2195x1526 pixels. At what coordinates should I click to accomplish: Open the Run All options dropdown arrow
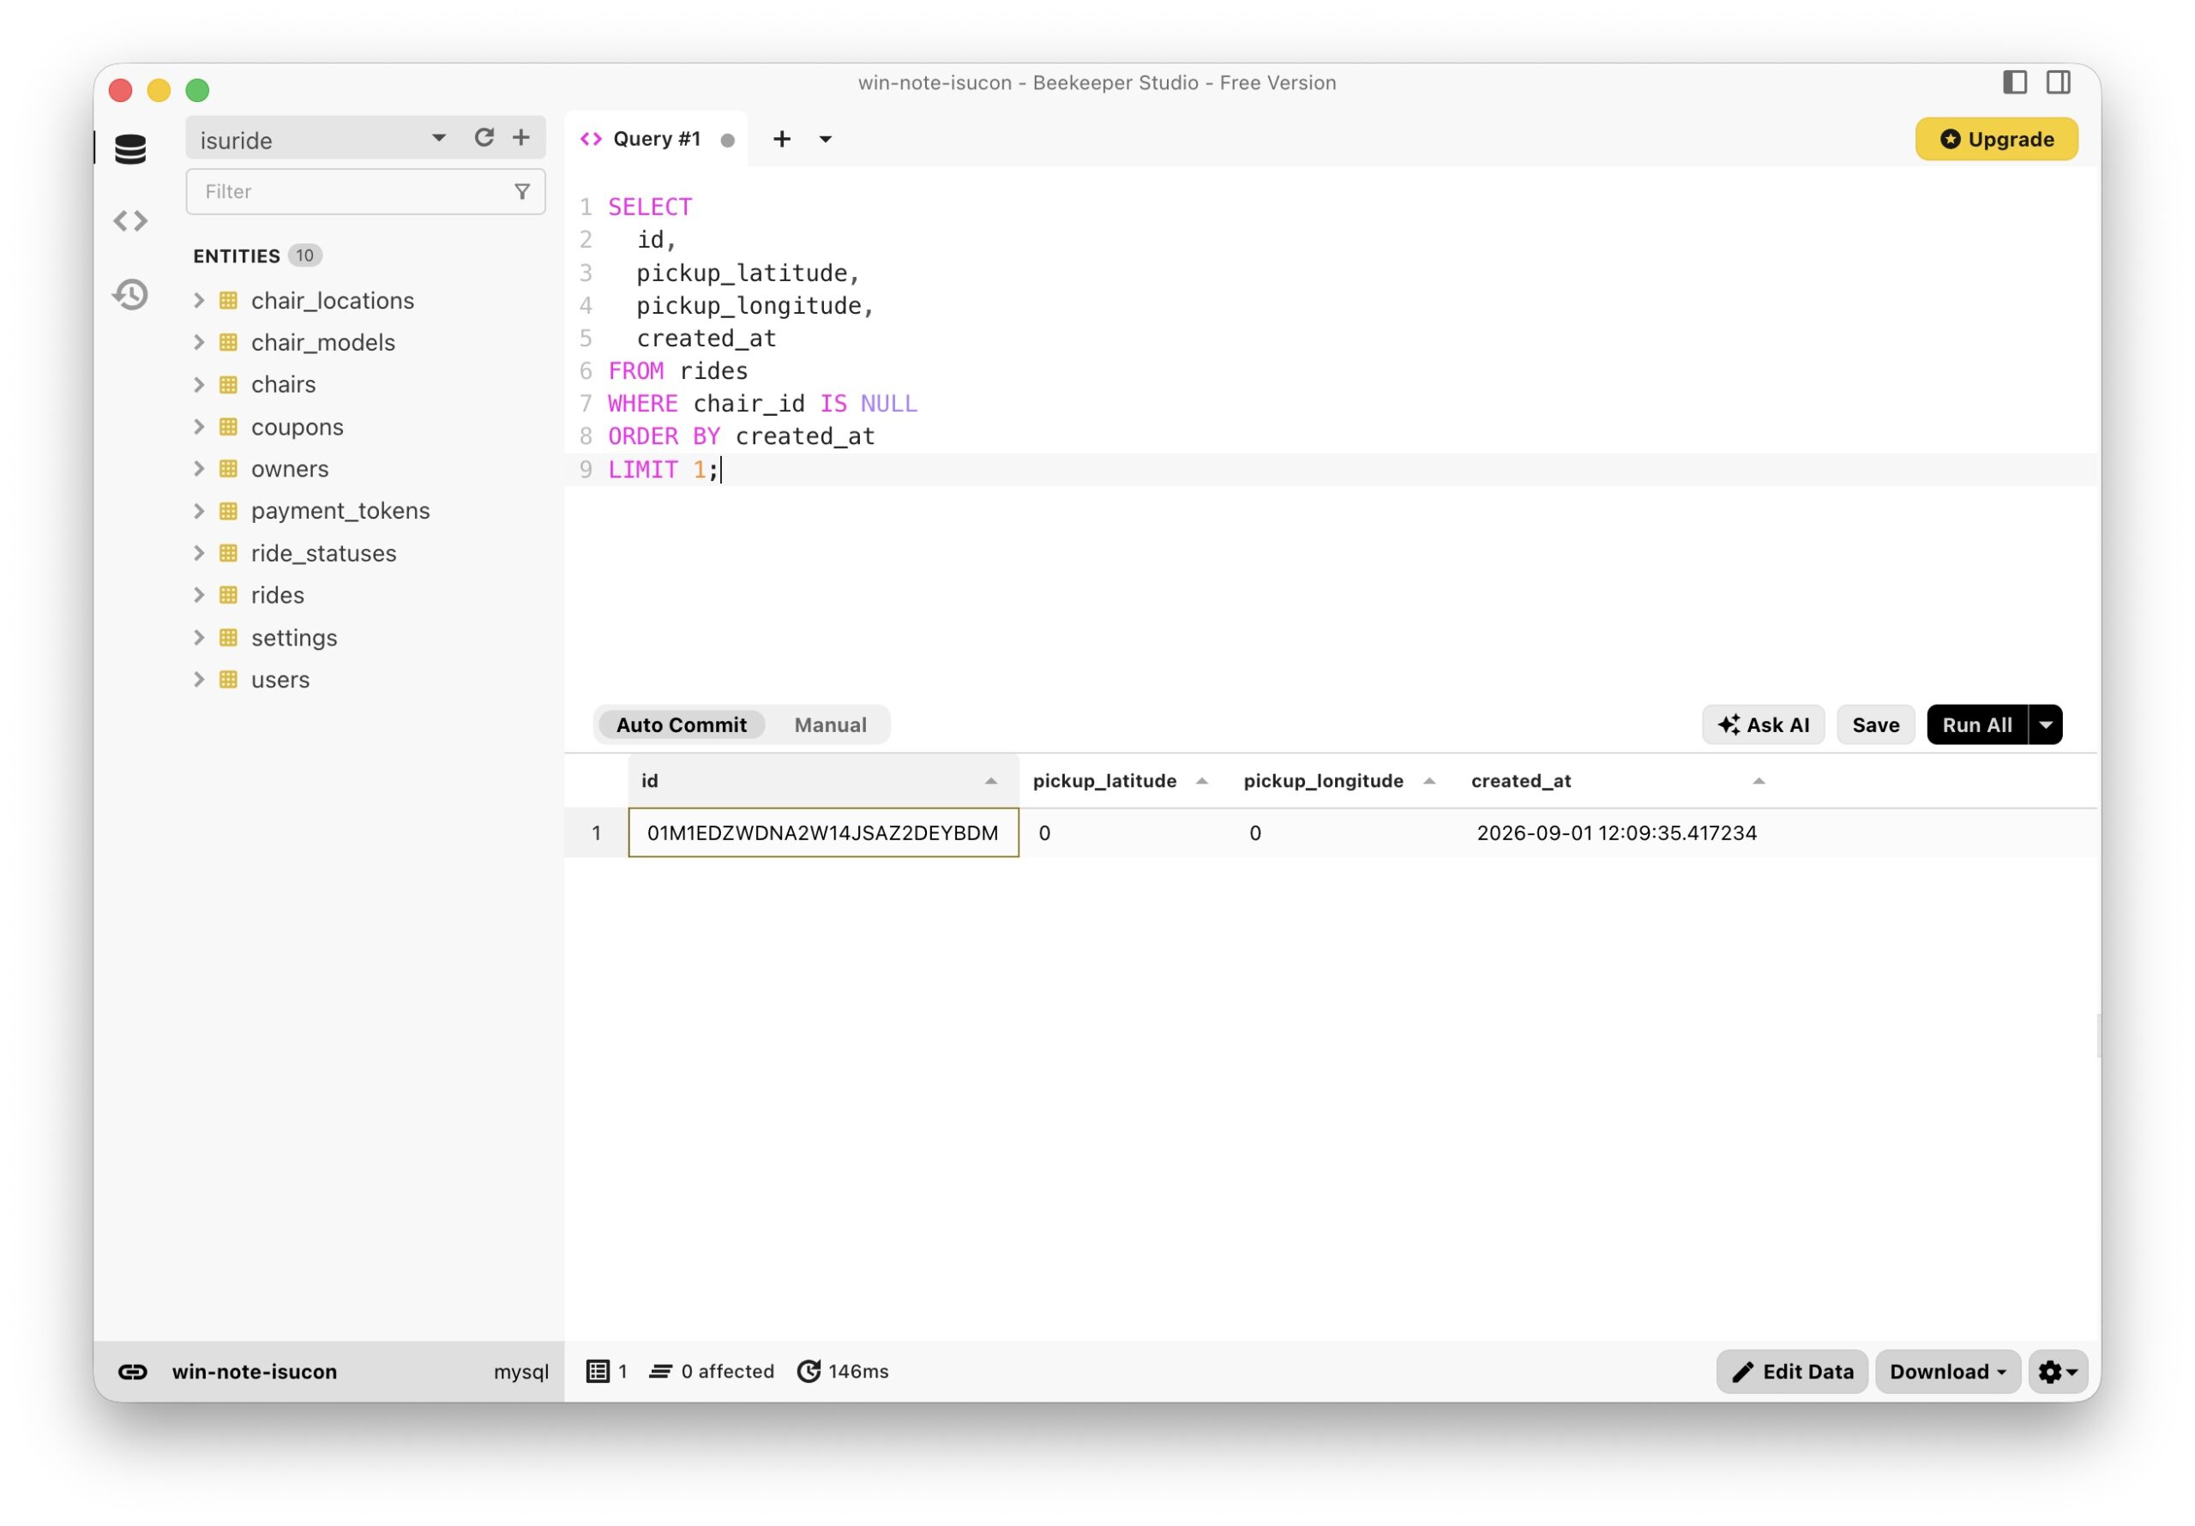(2046, 724)
